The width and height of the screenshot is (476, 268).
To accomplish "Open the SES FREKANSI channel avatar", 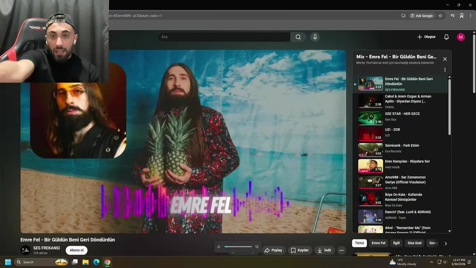I will 25,250.
